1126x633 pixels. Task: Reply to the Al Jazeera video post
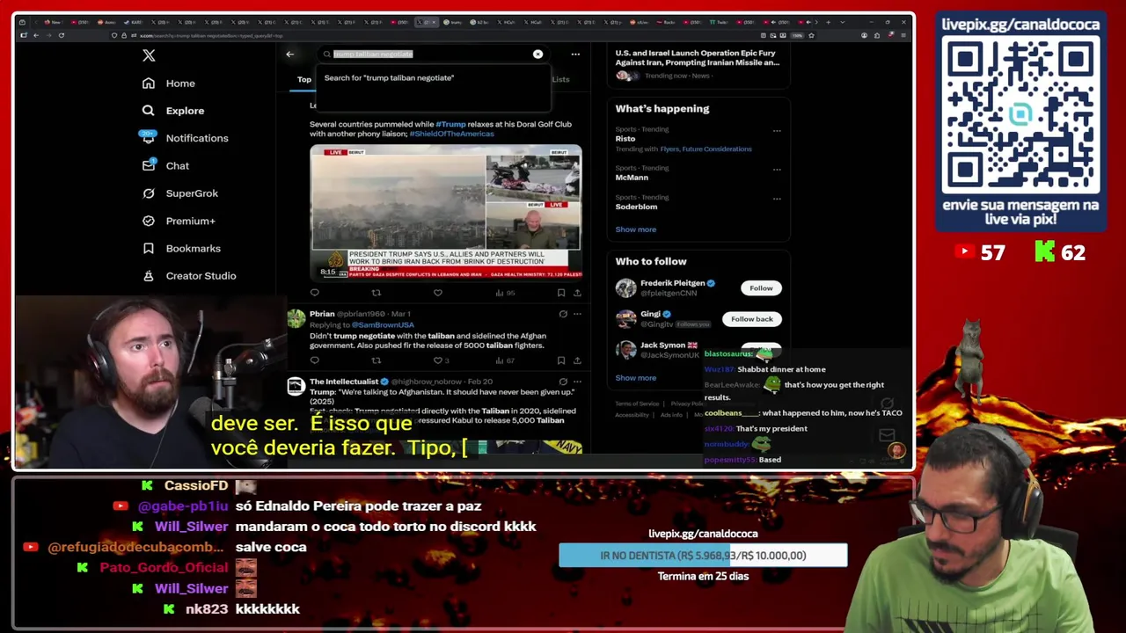pyautogui.click(x=314, y=293)
